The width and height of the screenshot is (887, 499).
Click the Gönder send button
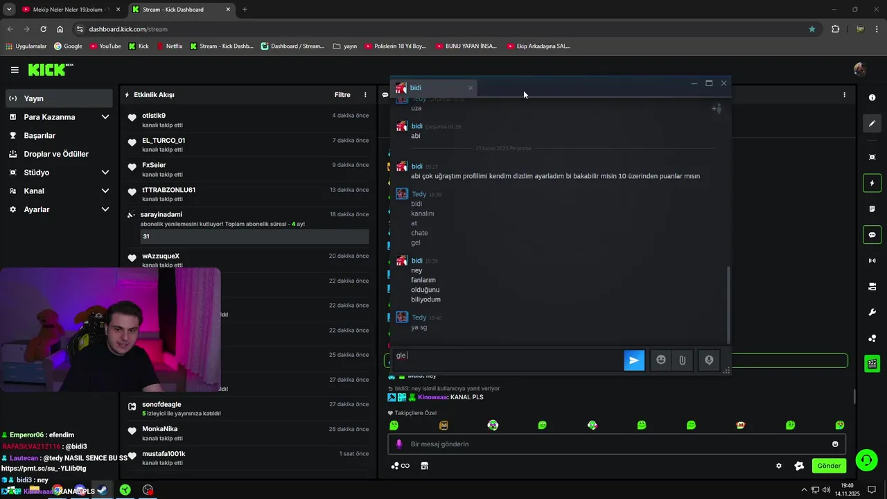(x=829, y=466)
